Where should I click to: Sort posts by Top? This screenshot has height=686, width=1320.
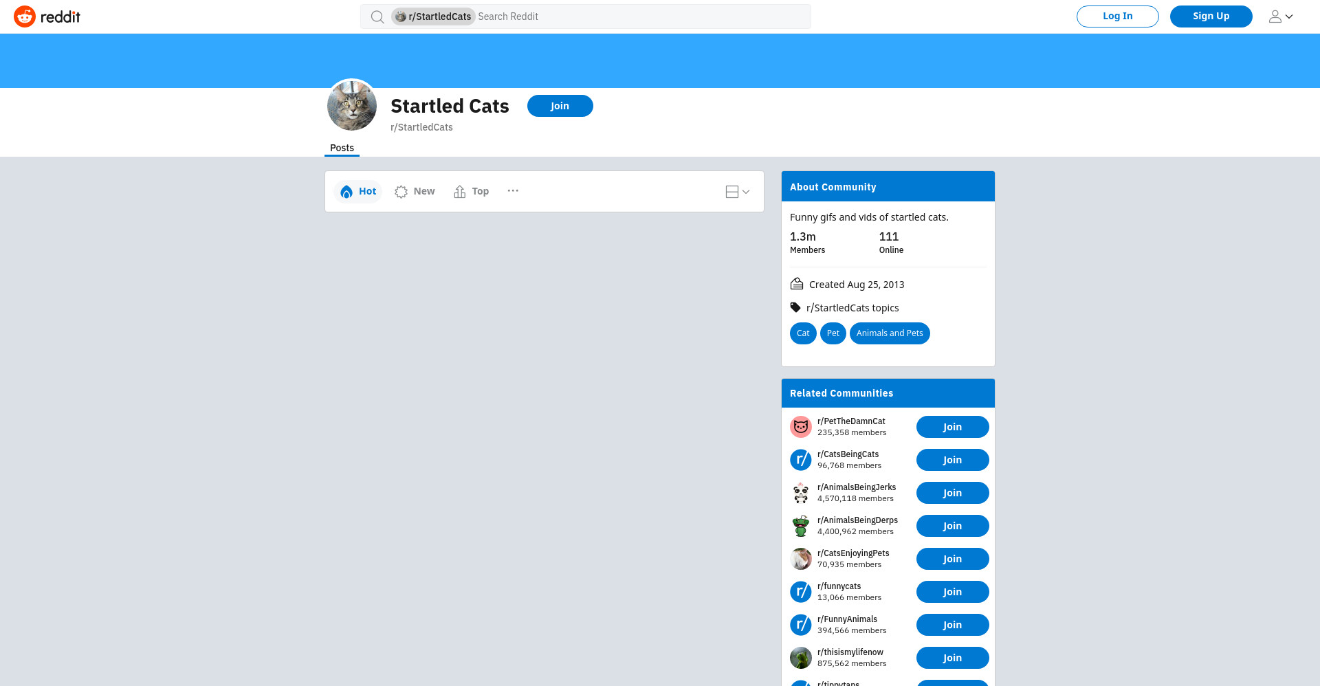pyautogui.click(x=472, y=191)
